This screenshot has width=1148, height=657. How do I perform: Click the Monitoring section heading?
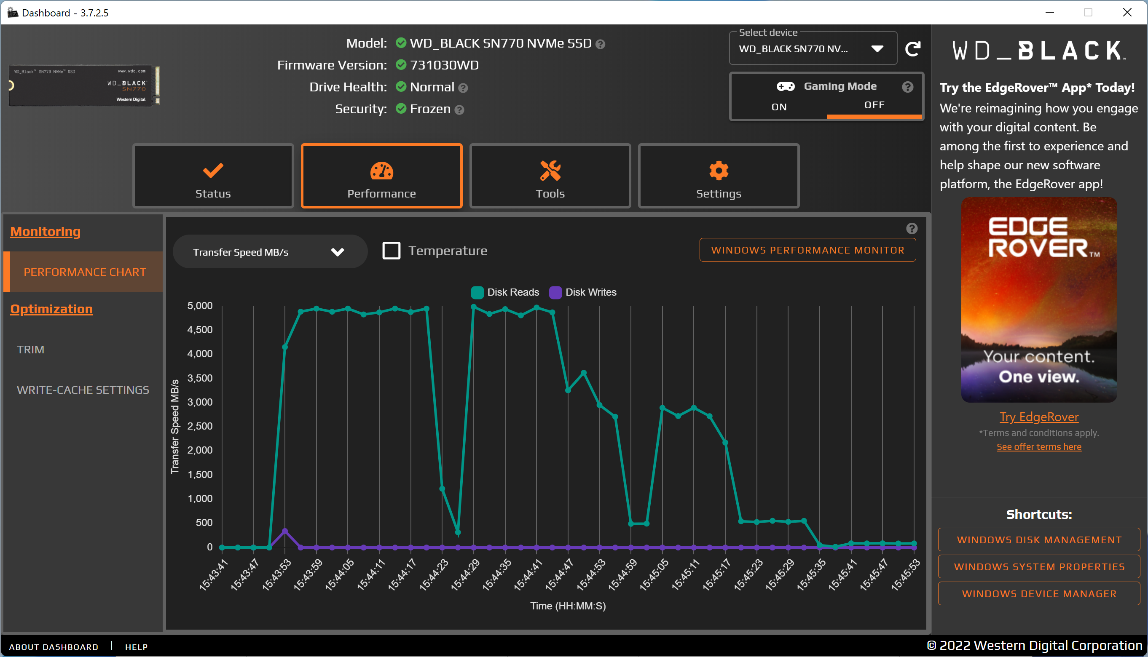coord(45,232)
